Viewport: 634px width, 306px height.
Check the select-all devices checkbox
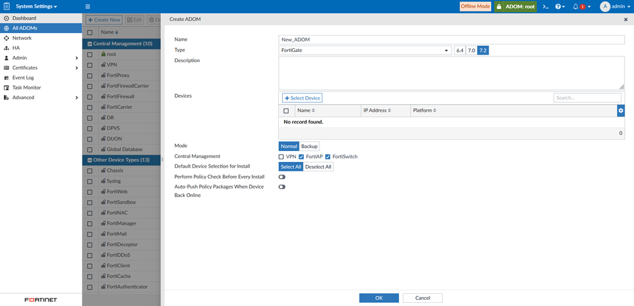click(287, 110)
